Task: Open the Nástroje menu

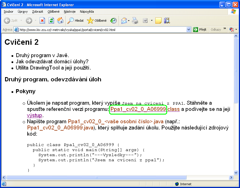Action: point(70,12)
